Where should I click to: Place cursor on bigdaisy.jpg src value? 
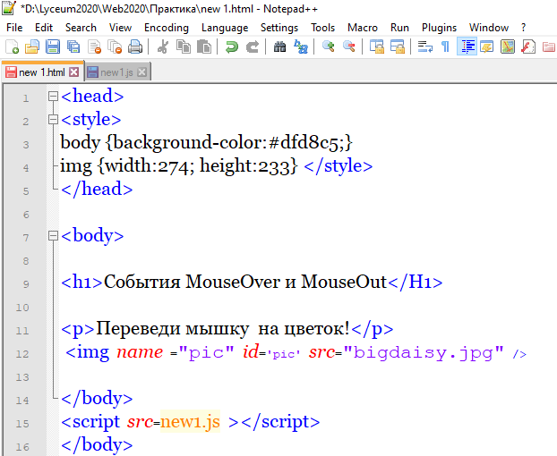click(x=423, y=352)
